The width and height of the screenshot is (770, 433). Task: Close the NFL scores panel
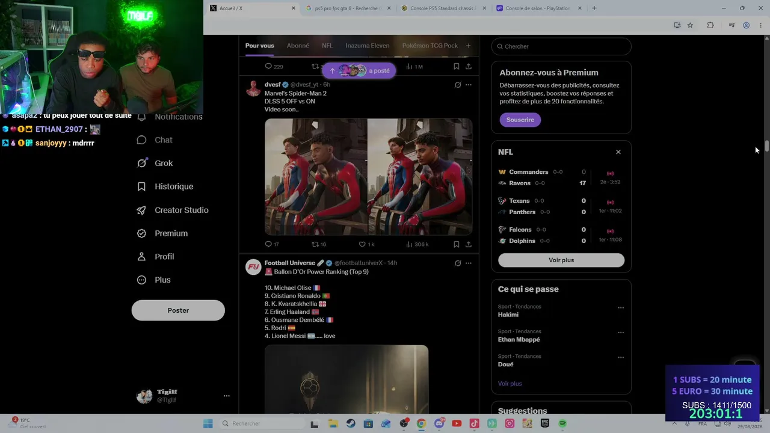(x=618, y=152)
